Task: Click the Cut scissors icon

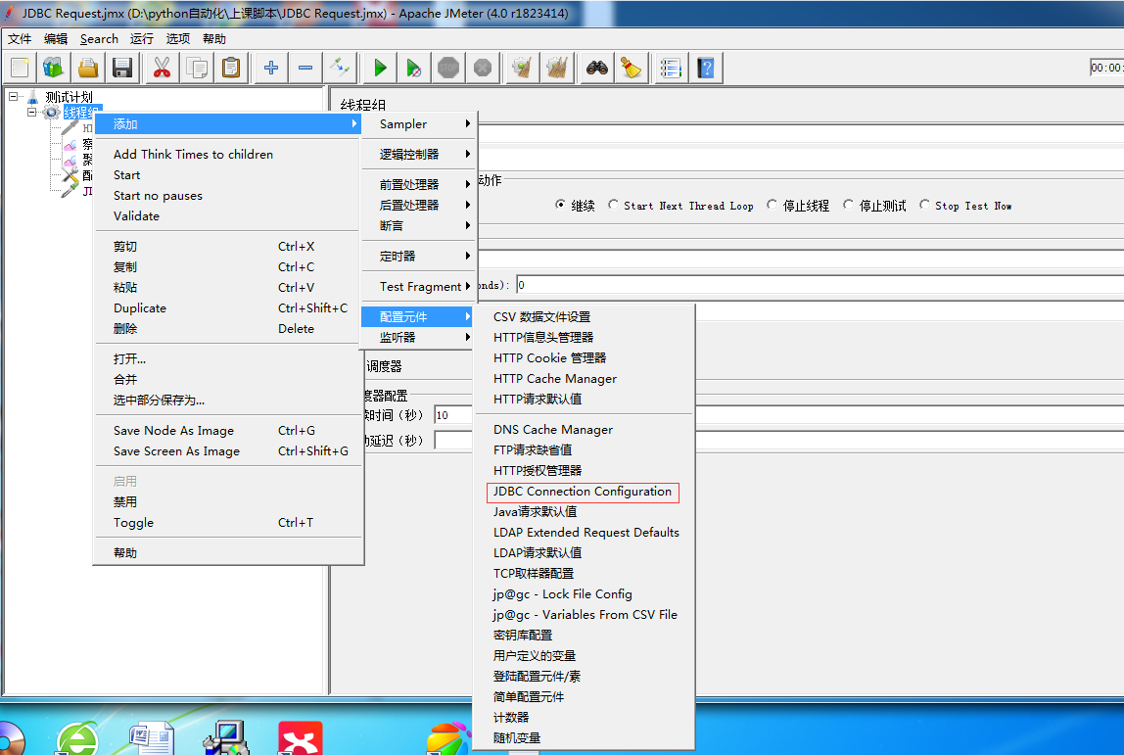Action: [162, 69]
